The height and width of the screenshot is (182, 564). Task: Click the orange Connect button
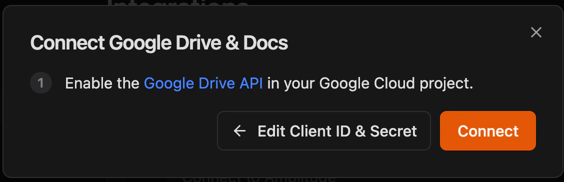point(487,131)
